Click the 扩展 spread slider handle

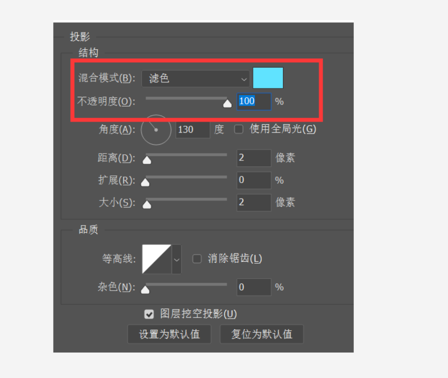point(145,182)
